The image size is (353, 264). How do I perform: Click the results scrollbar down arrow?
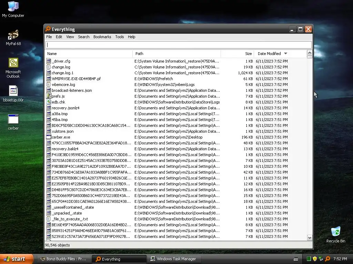(x=310, y=238)
